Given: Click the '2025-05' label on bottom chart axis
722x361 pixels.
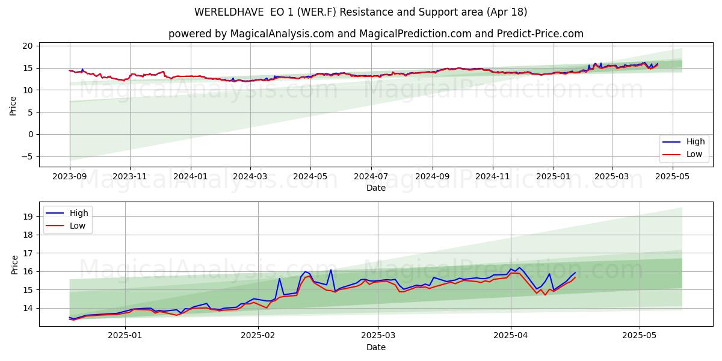Looking at the screenshot, I should [640, 336].
